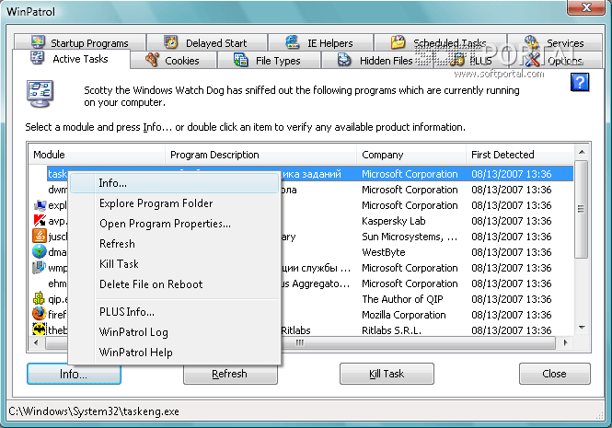
Task: Click the Close button
Action: [x=555, y=374]
